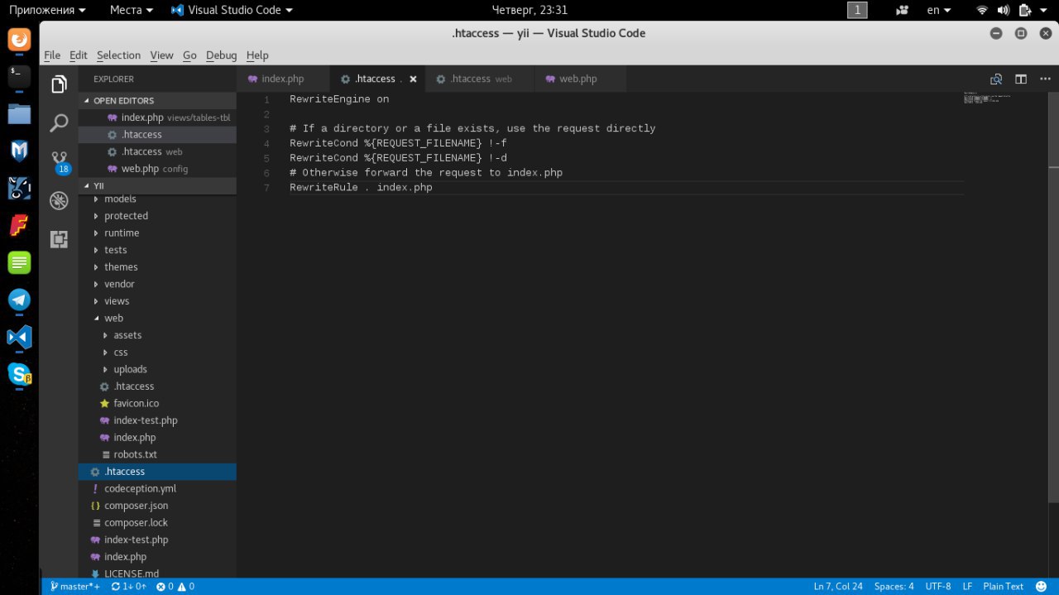This screenshot has height=595, width=1059.
Task: Synchronize changes in the status bar
Action: coord(128,586)
